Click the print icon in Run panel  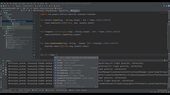(x=6, y=72)
